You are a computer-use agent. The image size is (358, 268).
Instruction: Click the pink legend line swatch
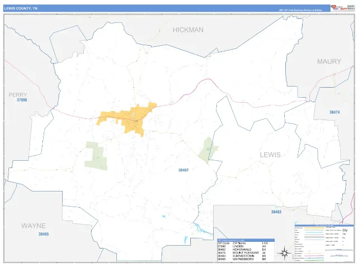coord(314,256)
